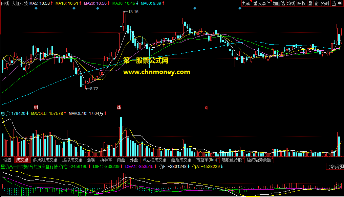Click the red 涨 marker on chart
The height and width of the screenshot is (197, 344).
click(119, 107)
